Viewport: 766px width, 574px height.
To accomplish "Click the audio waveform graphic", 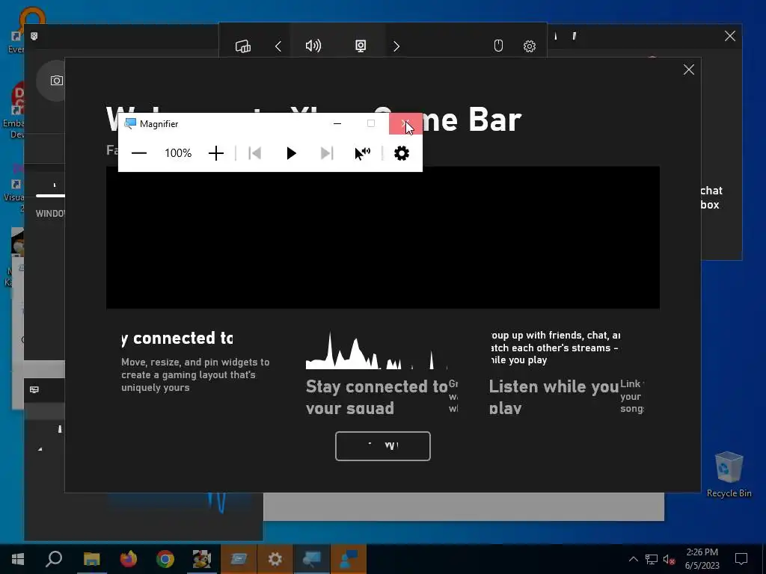I will tap(376, 351).
